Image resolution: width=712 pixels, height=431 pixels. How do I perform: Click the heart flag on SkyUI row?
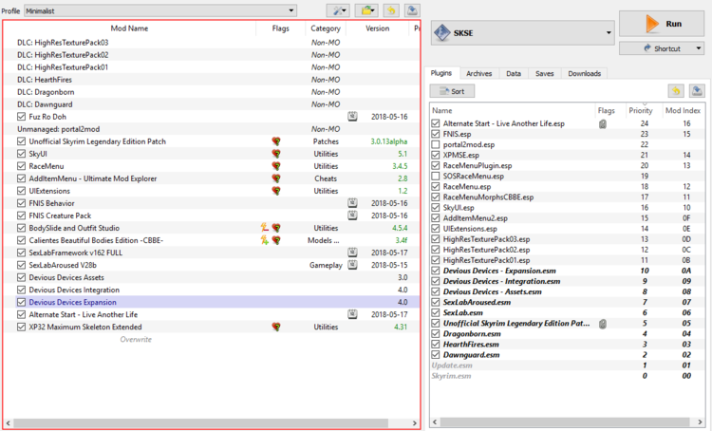(276, 154)
